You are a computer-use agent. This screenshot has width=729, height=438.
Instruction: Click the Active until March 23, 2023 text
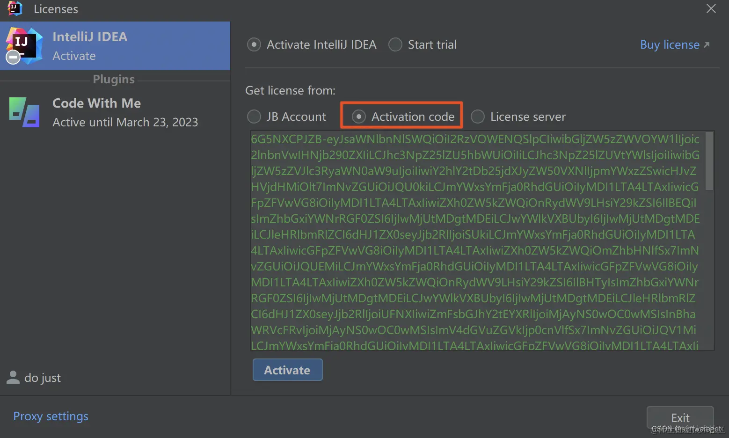(125, 122)
